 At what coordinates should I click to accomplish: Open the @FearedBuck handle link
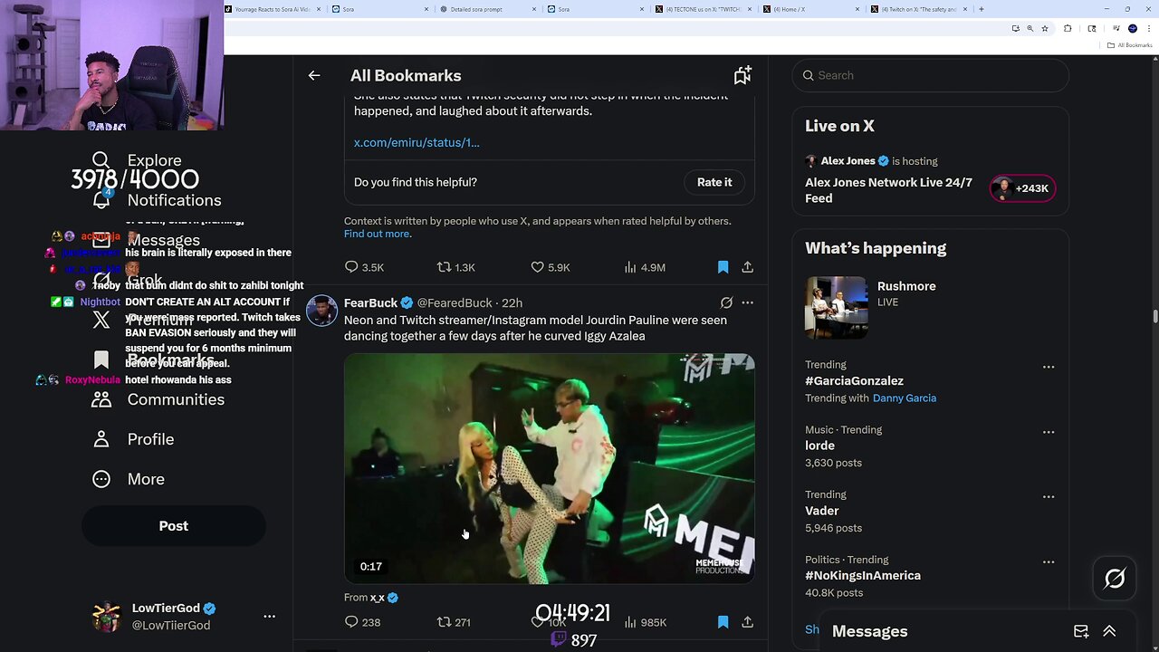[455, 302]
